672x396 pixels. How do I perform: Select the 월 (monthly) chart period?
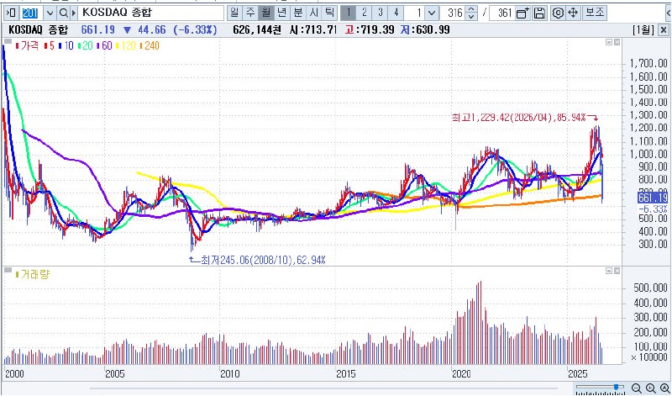265,13
